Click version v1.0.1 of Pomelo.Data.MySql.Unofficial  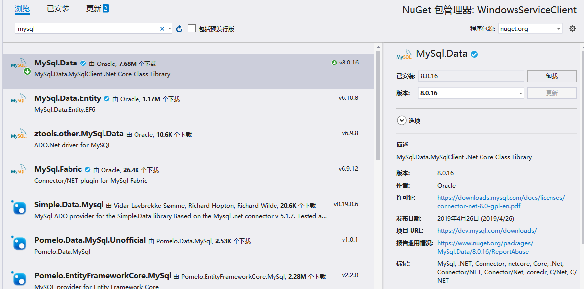(350, 240)
